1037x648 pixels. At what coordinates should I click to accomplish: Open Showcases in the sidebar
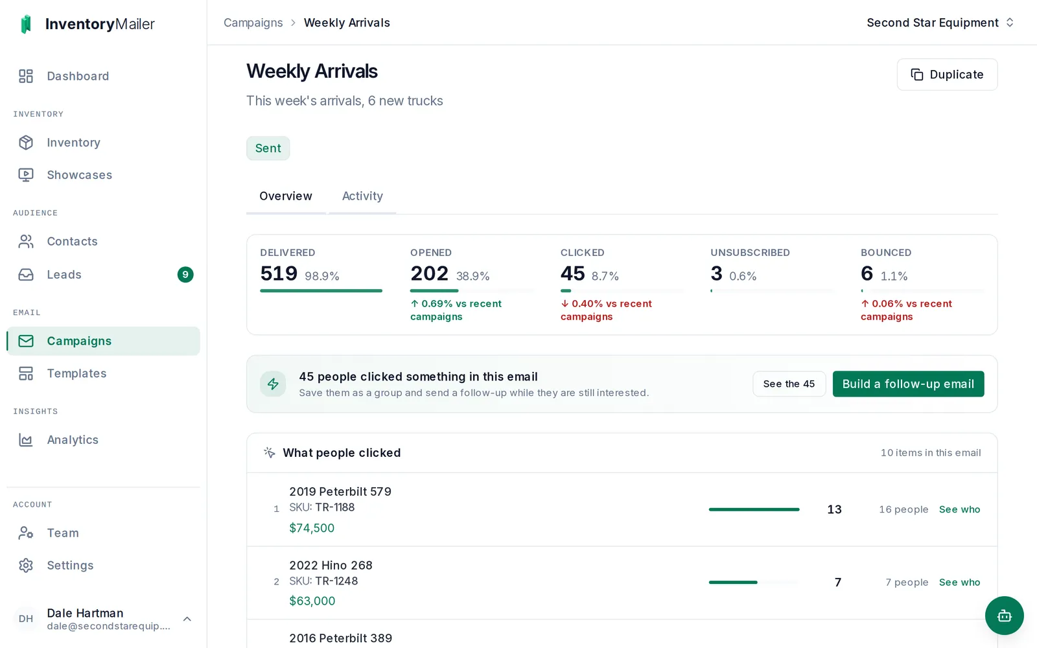103,175
